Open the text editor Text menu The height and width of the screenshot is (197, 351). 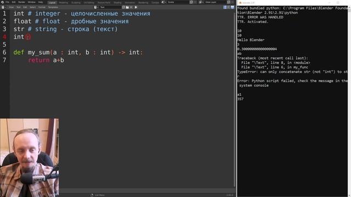pyautogui.click(x=19, y=7)
